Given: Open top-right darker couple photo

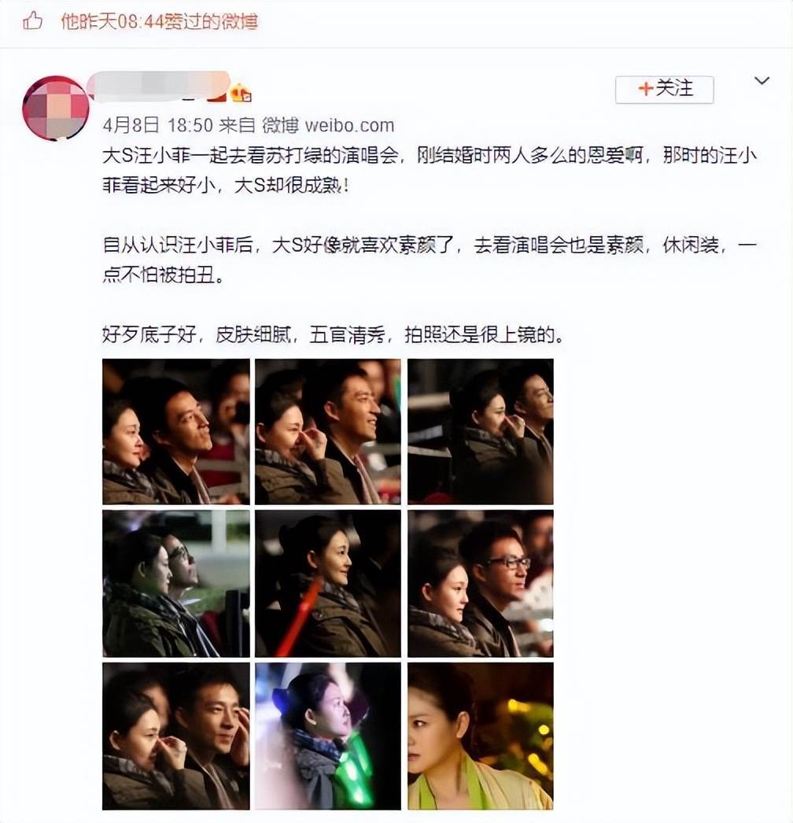Looking at the screenshot, I should pos(480,431).
